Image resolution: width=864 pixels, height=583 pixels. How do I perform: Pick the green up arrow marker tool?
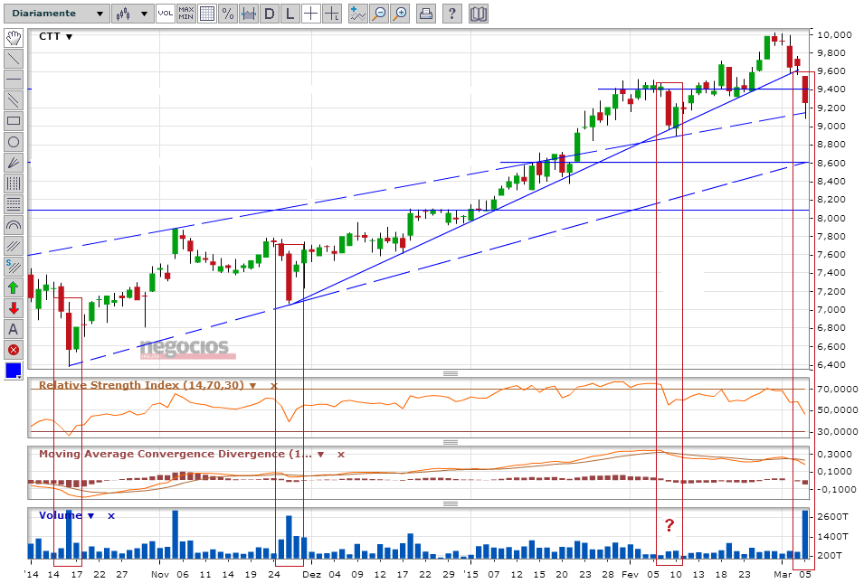coord(14,287)
